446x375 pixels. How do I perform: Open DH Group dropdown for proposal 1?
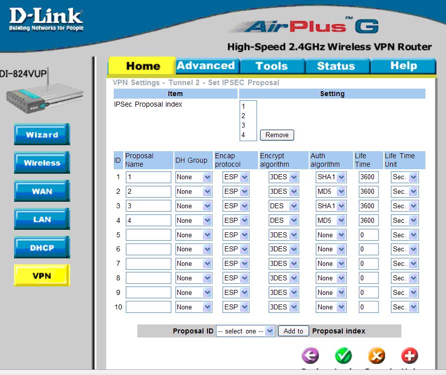point(193,177)
